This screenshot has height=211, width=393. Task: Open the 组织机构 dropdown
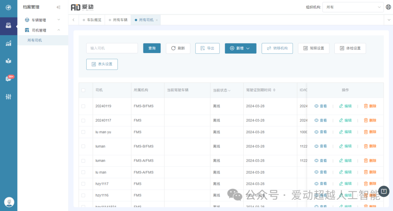tap(353, 7)
